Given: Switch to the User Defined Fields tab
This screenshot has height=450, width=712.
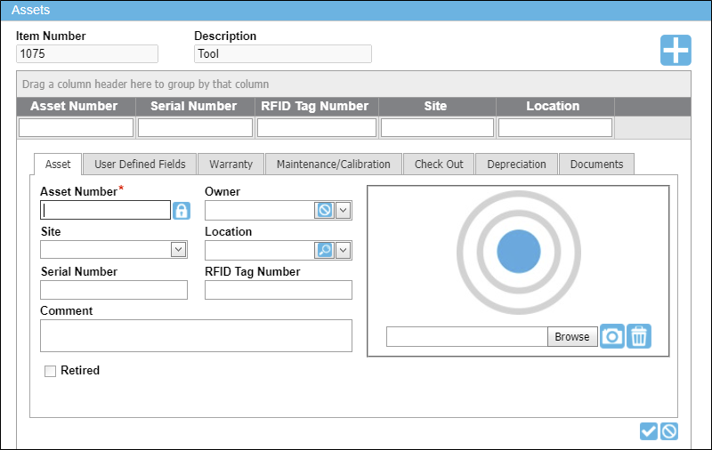Looking at the screenshot, I should point(140,165).
